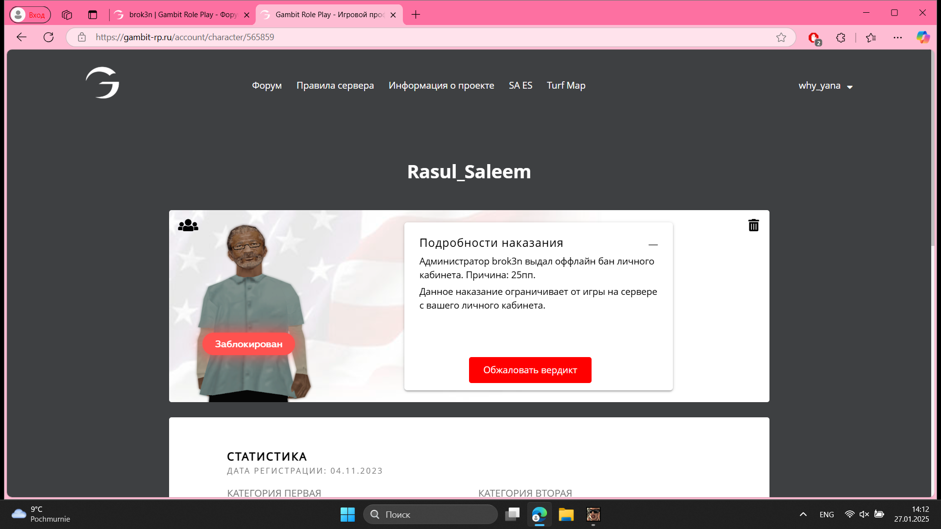
Task: Open File Explorer from taskbar
Action: click(x=566, y=515)
